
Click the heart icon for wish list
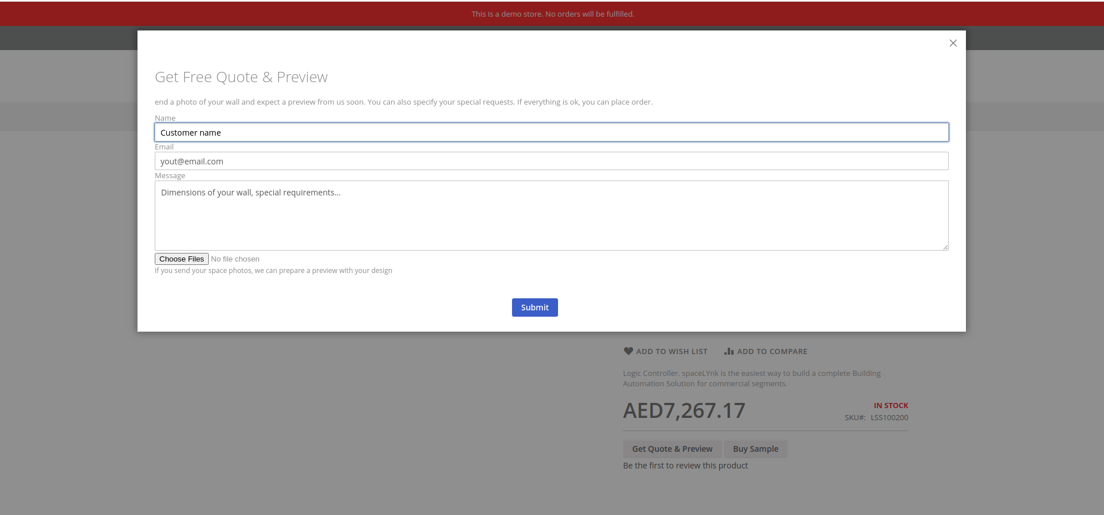tap(628, 351)
